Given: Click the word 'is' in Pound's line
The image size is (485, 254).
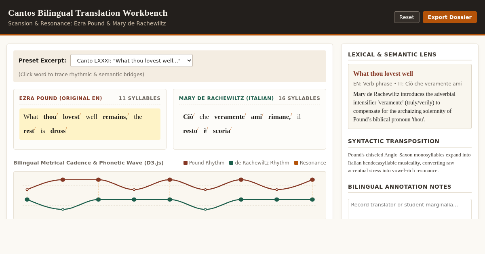Looking at the screenshot, I should [43, 131].
